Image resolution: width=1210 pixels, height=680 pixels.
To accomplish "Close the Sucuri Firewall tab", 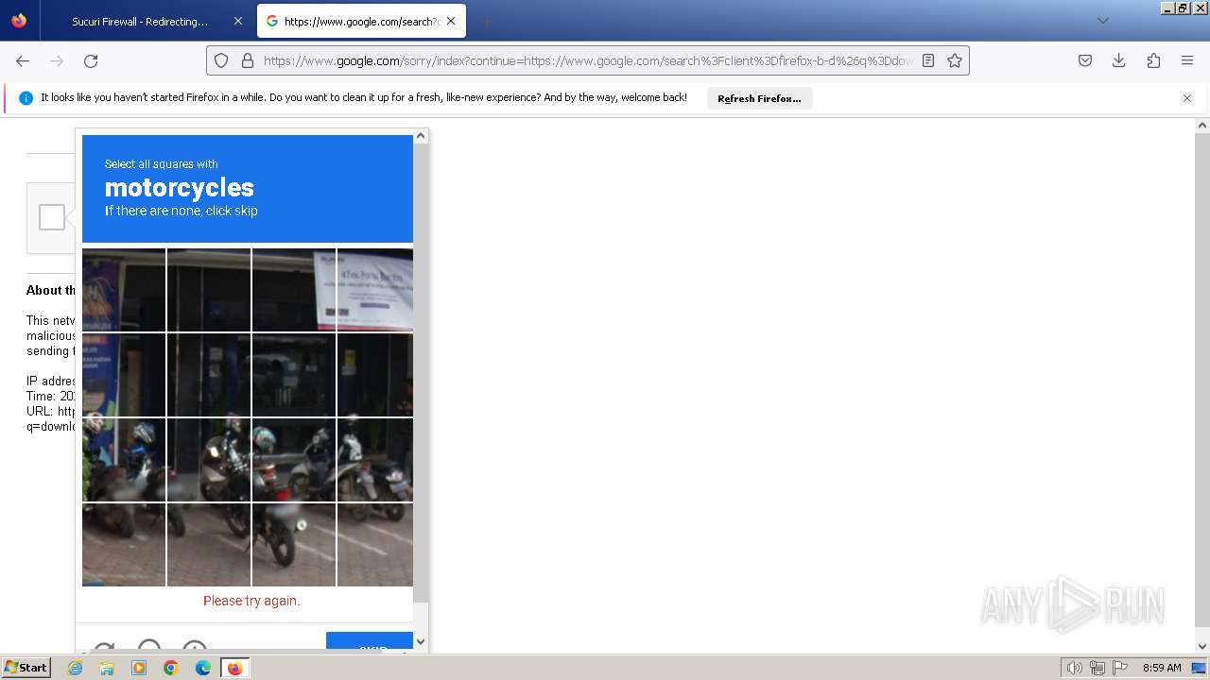I will (238, 21).
